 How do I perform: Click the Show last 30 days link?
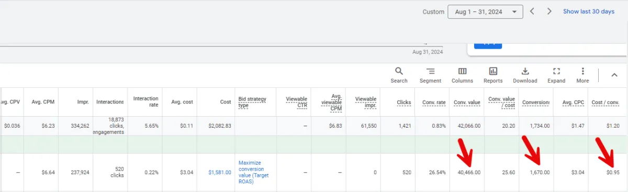(589, 12)
